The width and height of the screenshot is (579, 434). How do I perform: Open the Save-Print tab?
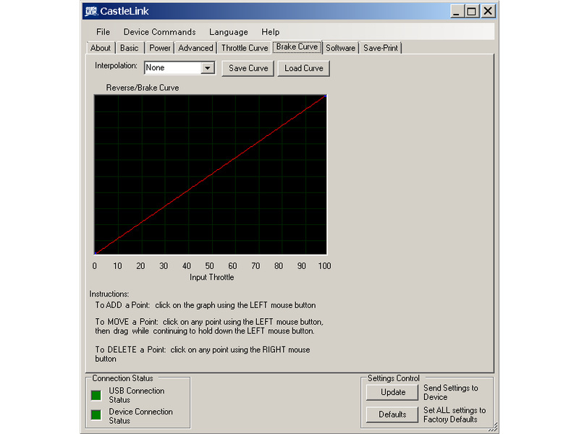click(x=381, y=48)
